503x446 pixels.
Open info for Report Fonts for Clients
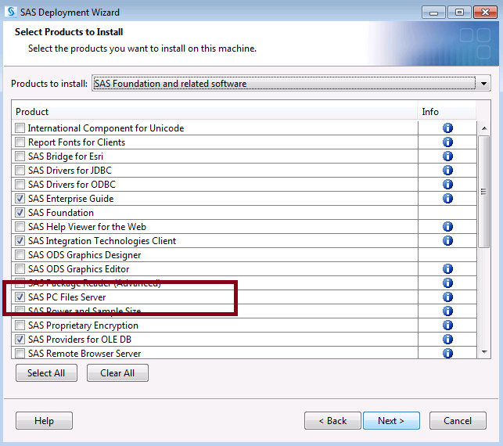pos(447,142)
